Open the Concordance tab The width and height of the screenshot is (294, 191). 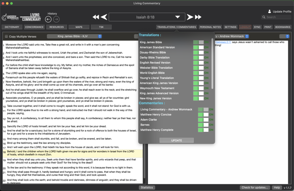coord(34,27)
